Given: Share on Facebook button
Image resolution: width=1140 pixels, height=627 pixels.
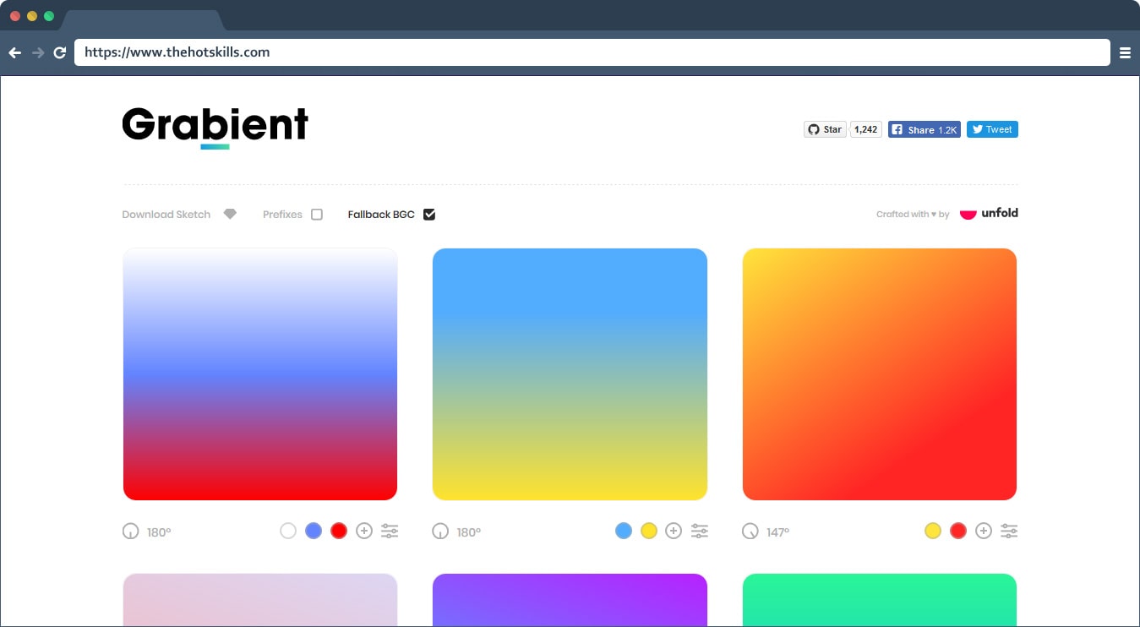Looking at the screenshot, I should coord(925,129).
